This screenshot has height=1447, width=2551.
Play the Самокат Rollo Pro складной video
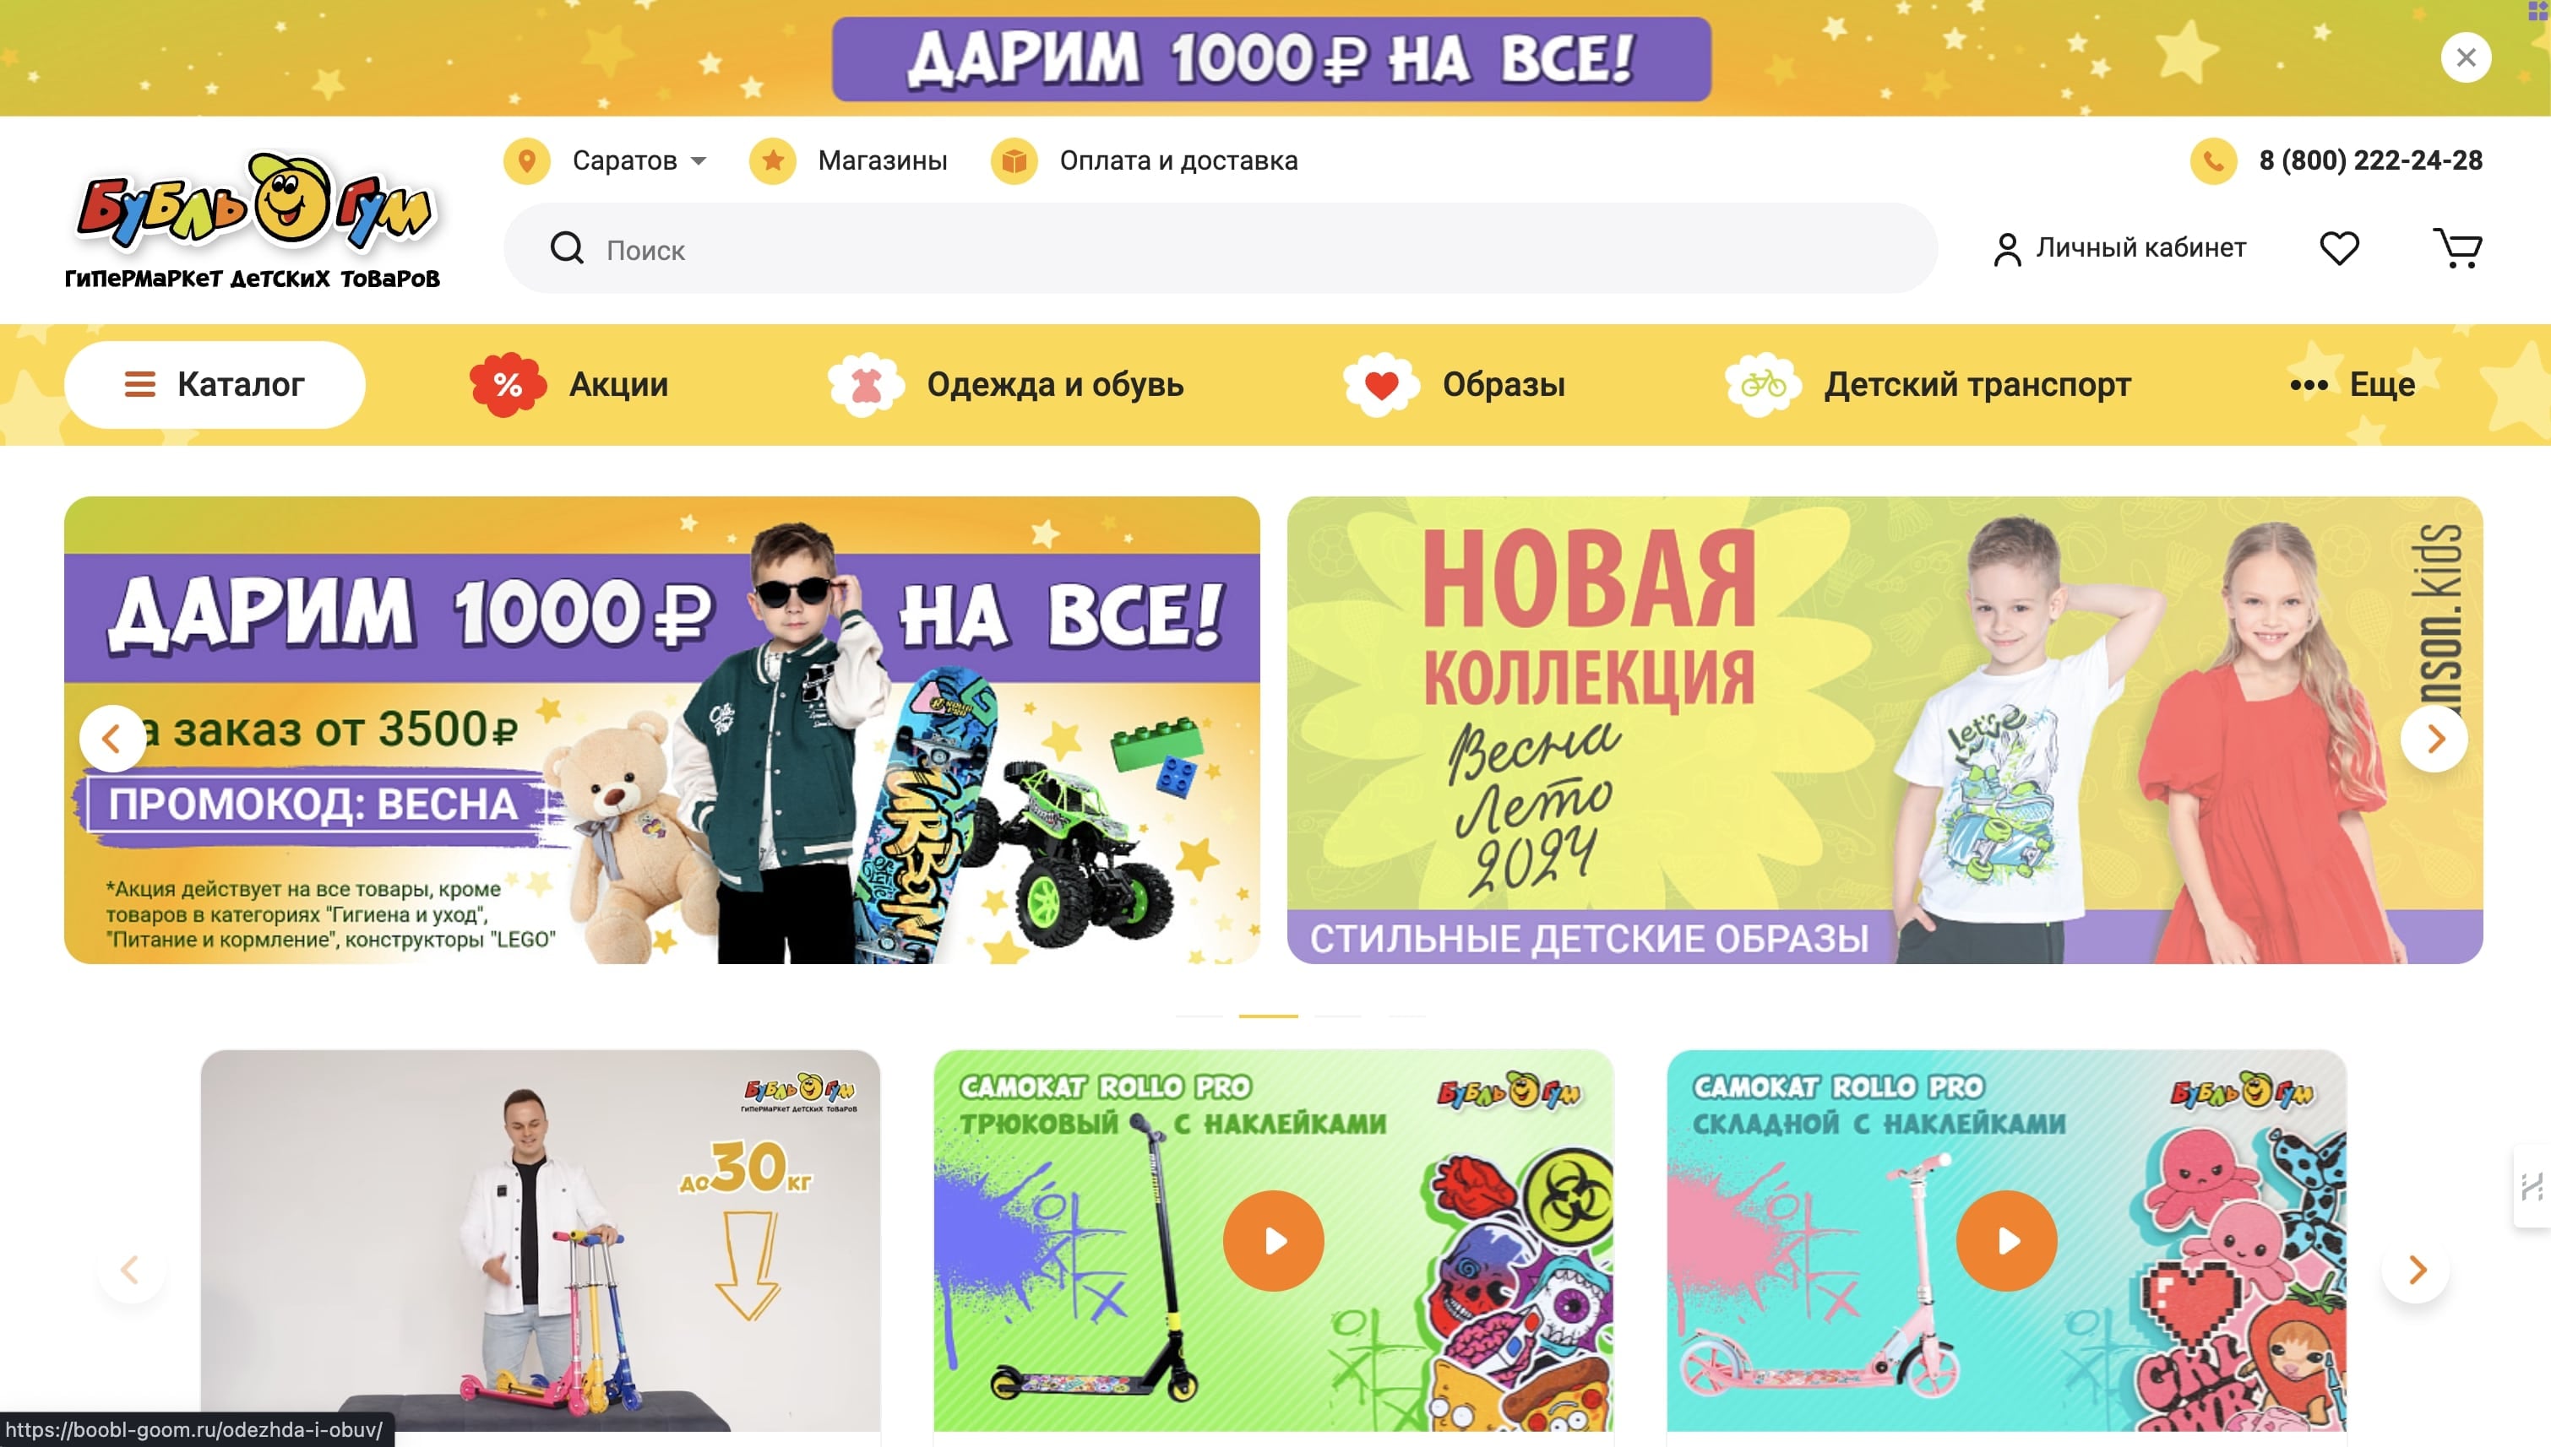tap(2007, 1240)
